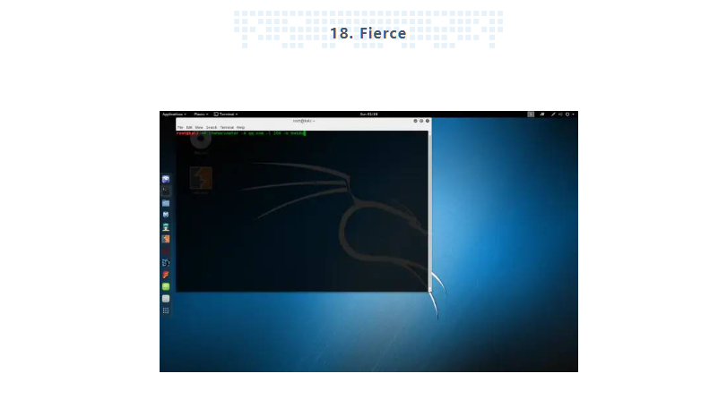
Task: Open the terminal Edit menu
Action: 188,127
